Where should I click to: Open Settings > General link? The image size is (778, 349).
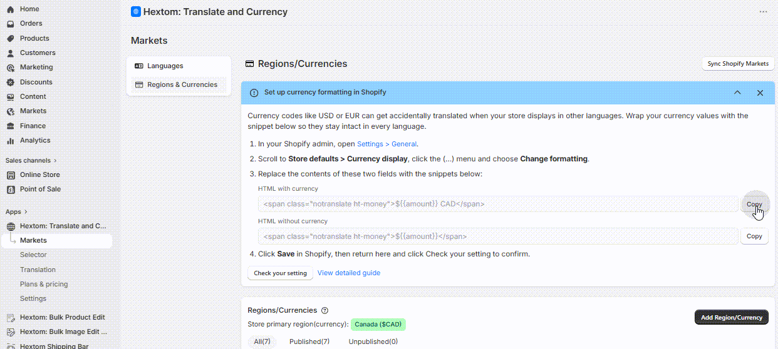(386, 144)
